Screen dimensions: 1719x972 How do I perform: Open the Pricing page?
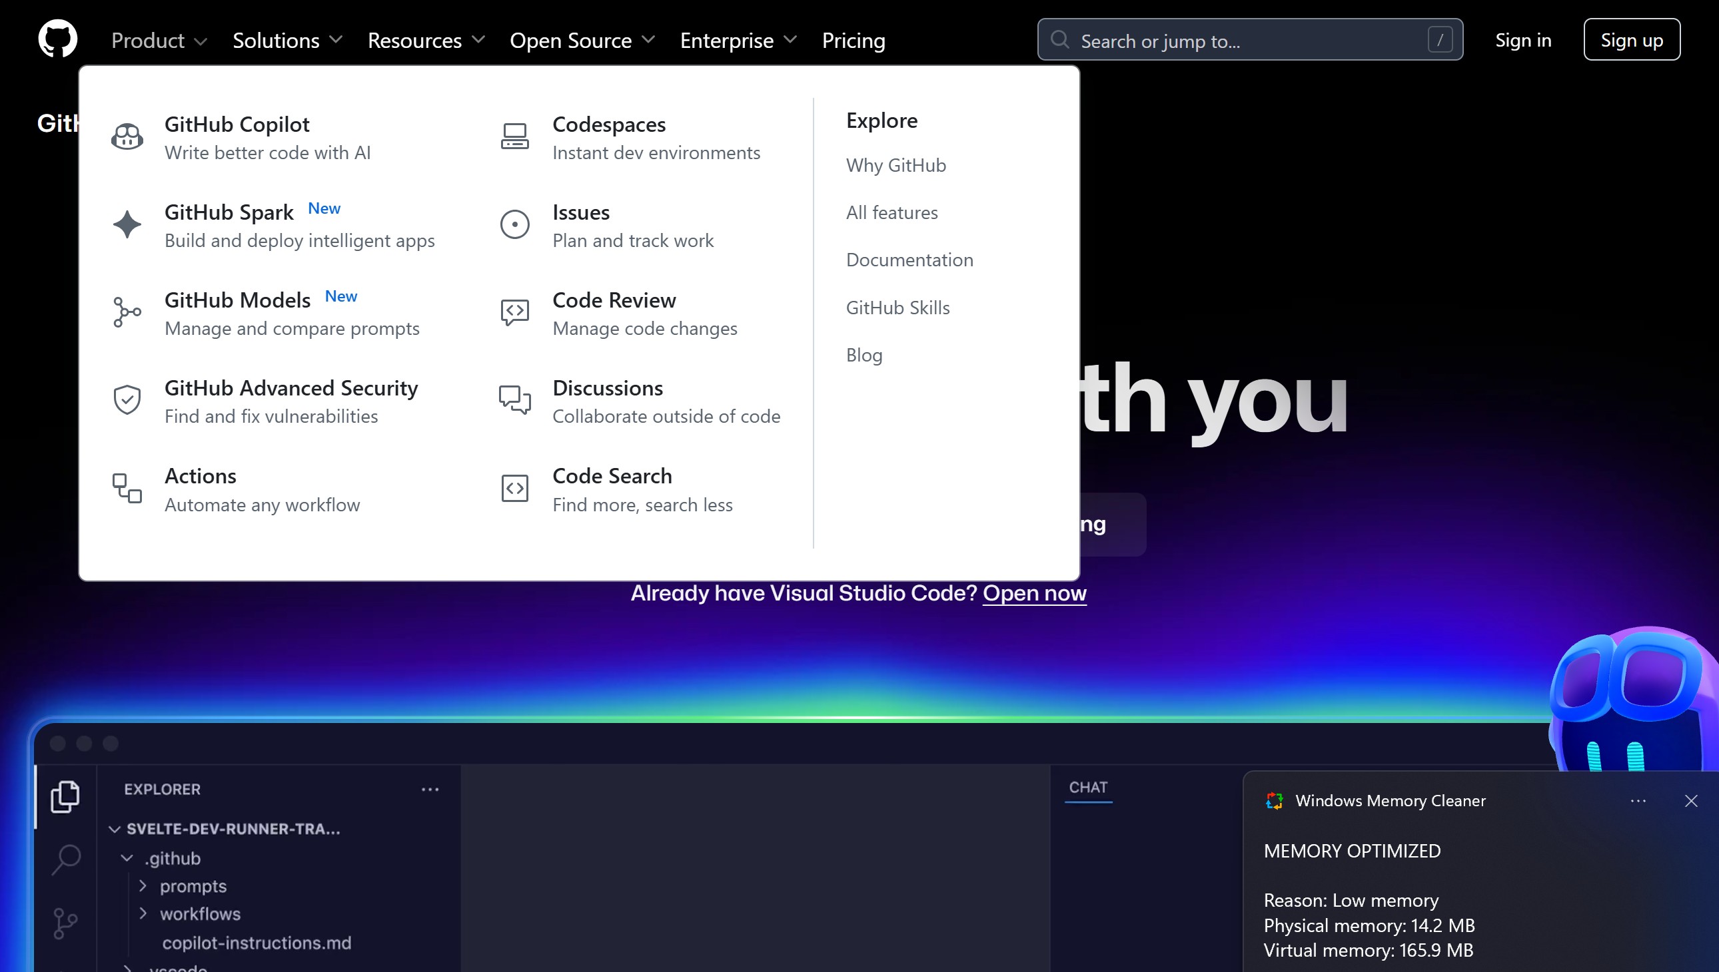coord(853,41)
